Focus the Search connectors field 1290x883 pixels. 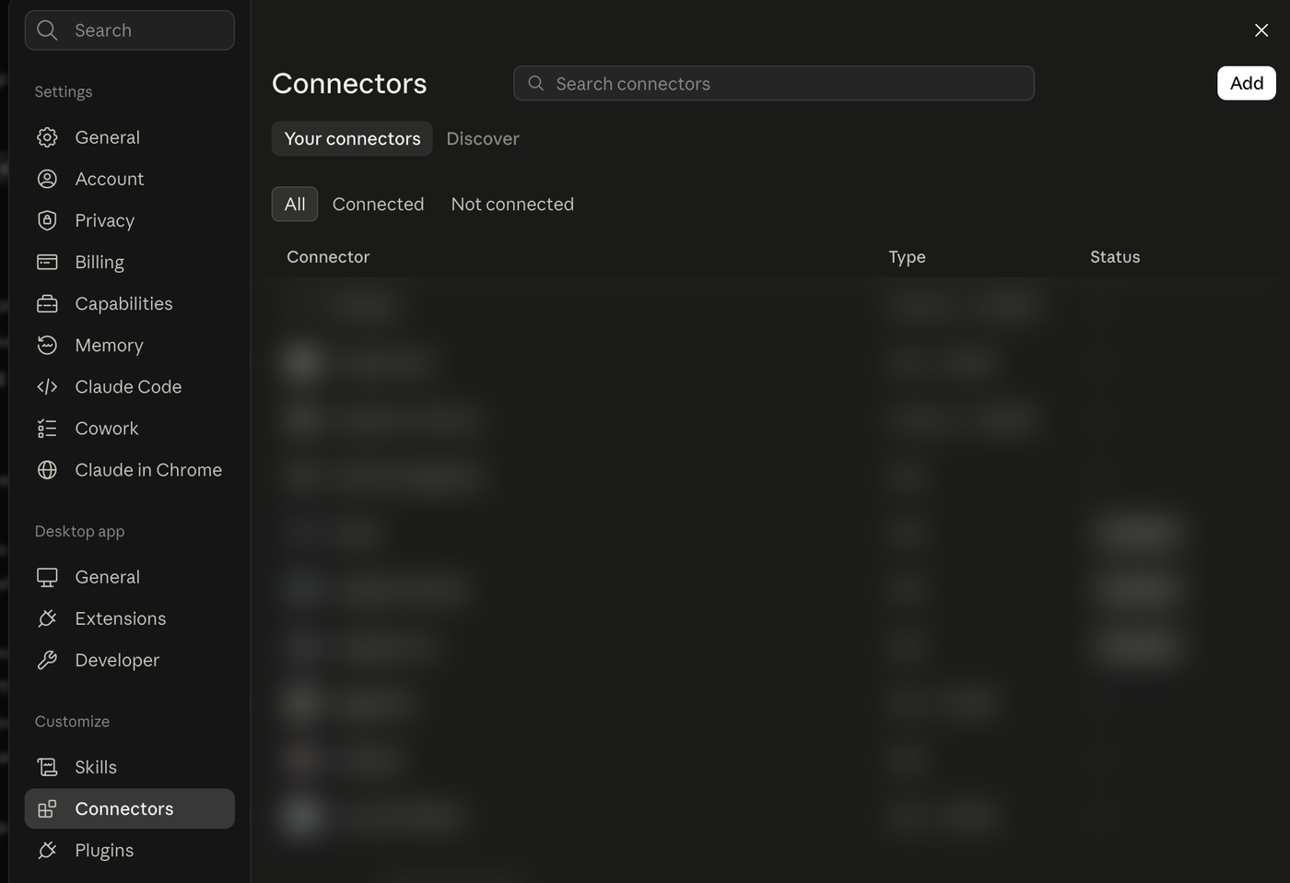pos(774,83)
